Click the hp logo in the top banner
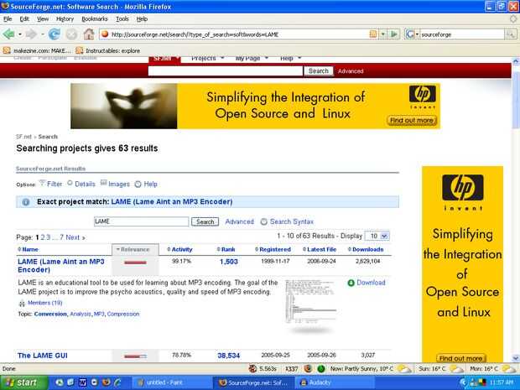Image resolution: width=520 pixels, height=390 pixels. [422, 94]
